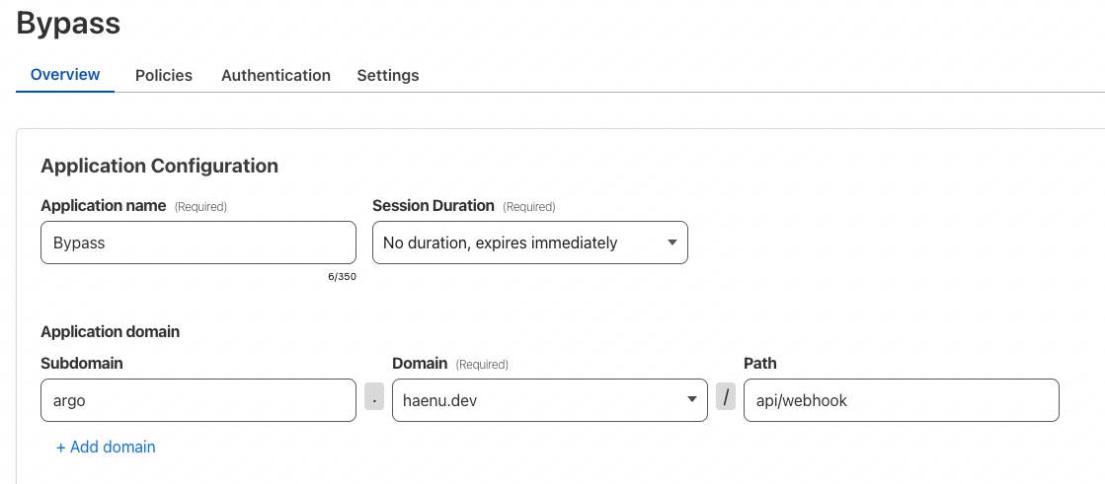Click the Application domain label
Viewport: 1105px width, 484px height.
[110, 331]
